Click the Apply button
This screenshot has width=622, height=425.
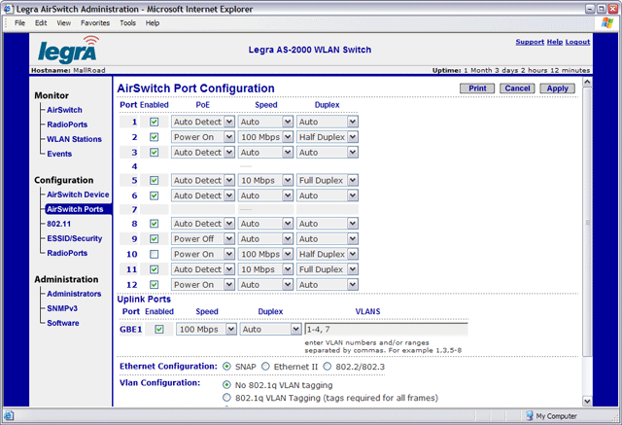click(x=557, y=89)
